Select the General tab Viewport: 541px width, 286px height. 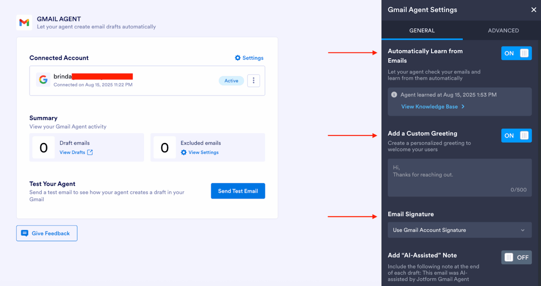tap(422, 31)
